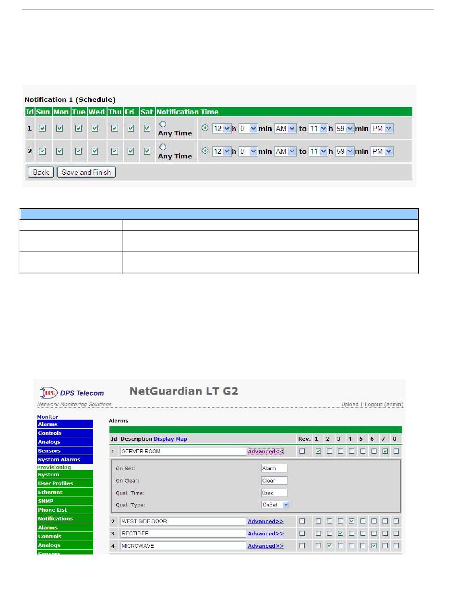
Task: Expand Advanced options for MICROWAVE
Action: click(x=265, y=546)
